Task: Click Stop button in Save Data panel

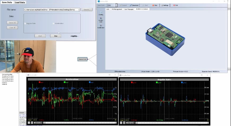Action: (56, 36)
